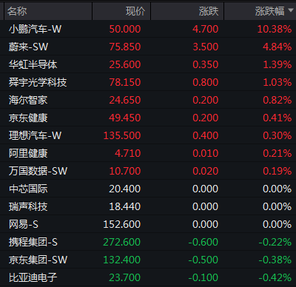Select the stock 万国数据-SW
This screenshot has width=296, height=287.
38,171
